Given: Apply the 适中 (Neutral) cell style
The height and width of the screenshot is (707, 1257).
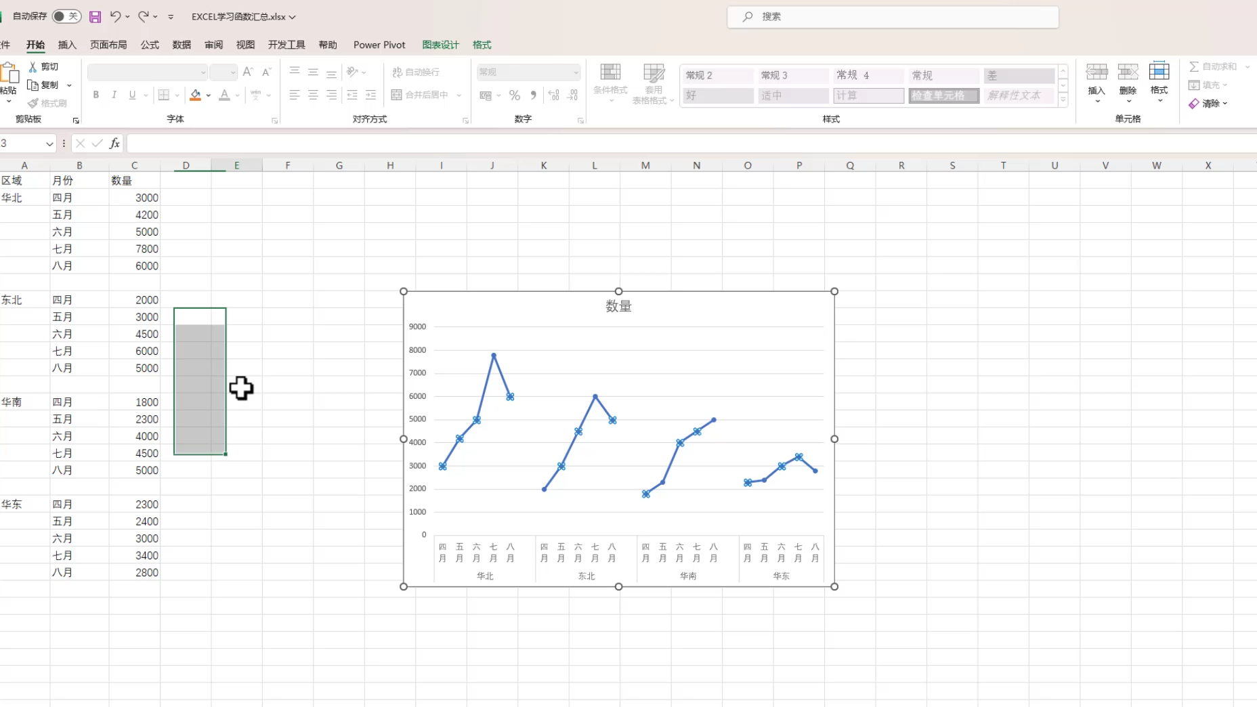Looking at the screenshot, I should click(793, 95).
